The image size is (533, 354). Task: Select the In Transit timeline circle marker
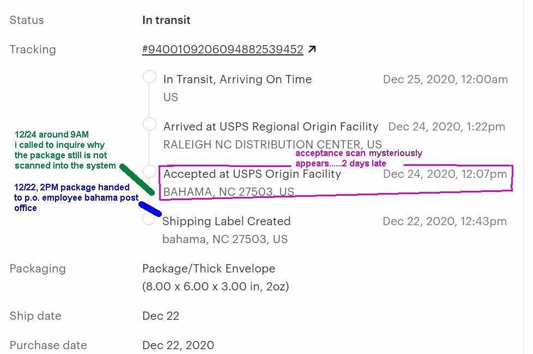click(x=149, y=77)
